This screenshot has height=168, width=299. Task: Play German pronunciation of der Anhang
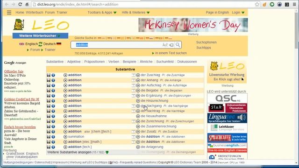tap(138, 80)
